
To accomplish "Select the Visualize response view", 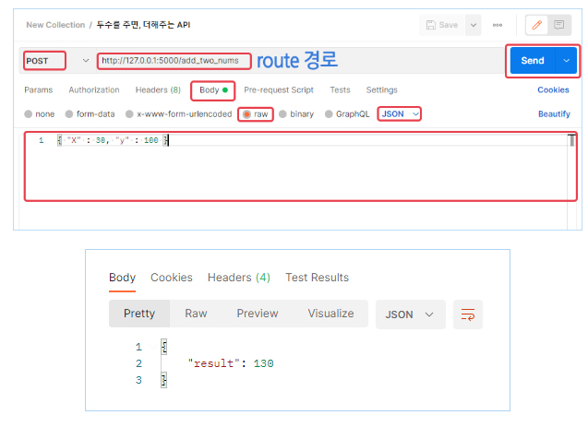I will point(330,314).
